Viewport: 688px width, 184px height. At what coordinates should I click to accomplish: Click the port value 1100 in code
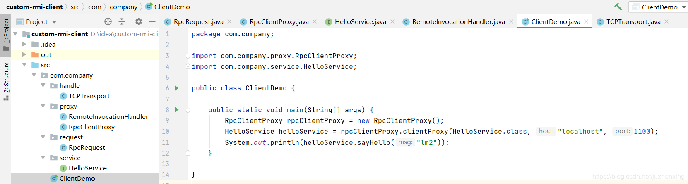tap(642, 131)
